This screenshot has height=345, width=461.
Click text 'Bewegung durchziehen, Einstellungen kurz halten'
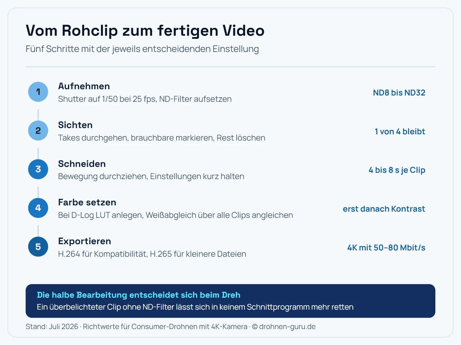point(151,177)
